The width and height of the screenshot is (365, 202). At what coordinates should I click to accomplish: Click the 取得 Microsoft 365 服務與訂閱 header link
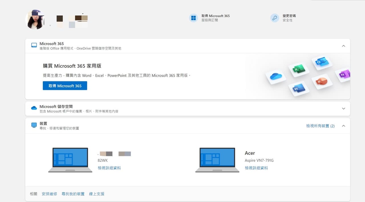click(x=210, y=18)
